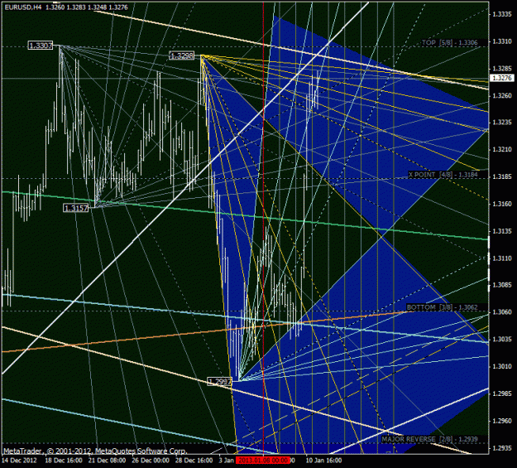517x468 pixels.
Task: Click the BOTTOM [3/8] - 1.3062 label
Action: (442, 307)
